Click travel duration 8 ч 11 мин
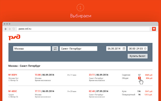 click(x=72, y=75)
